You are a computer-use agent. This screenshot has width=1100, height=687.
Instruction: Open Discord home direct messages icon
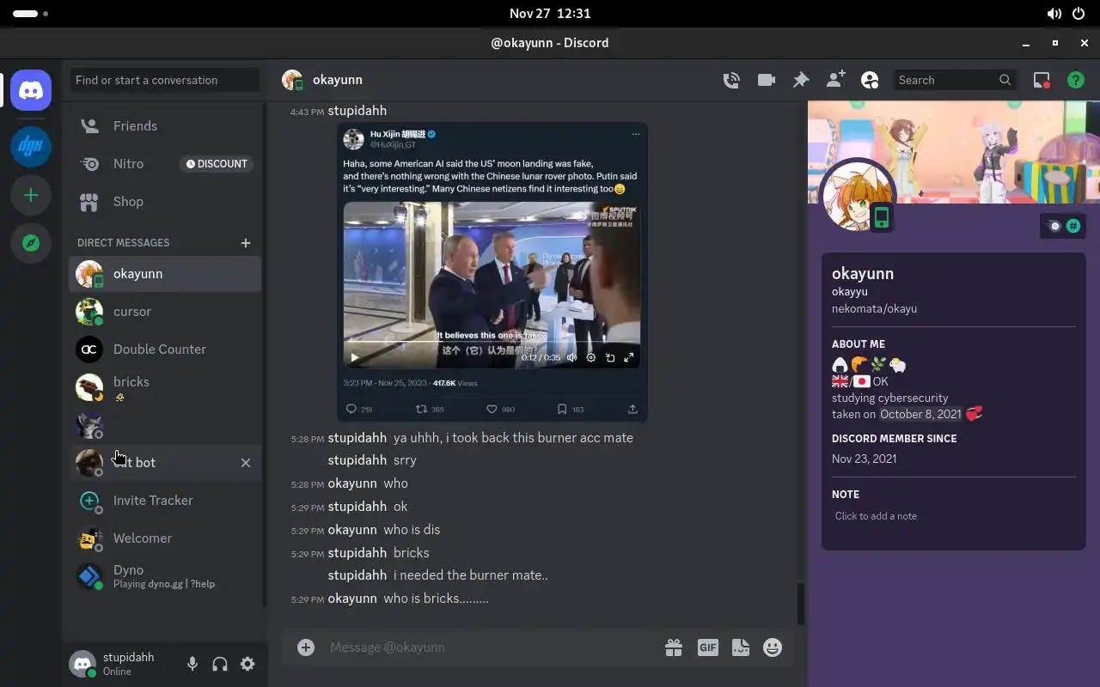point(31,90)
